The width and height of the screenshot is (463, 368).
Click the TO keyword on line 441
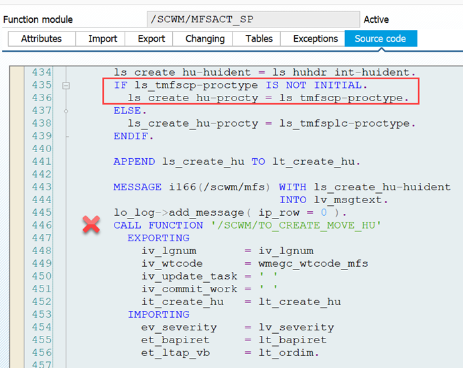pyautogui.click(x=259, y=162)
